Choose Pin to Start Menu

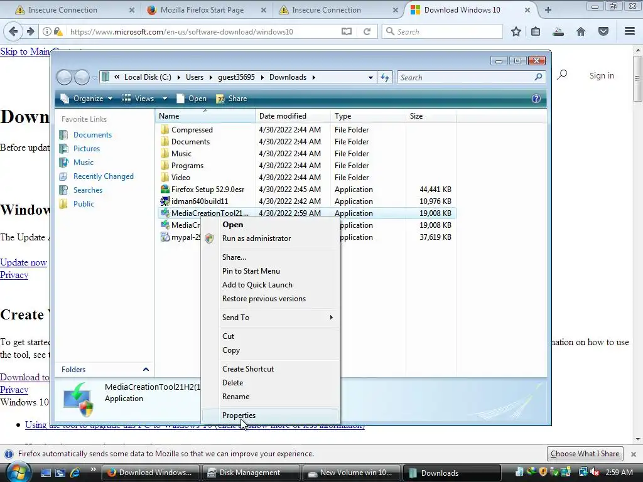pos(251,271)
